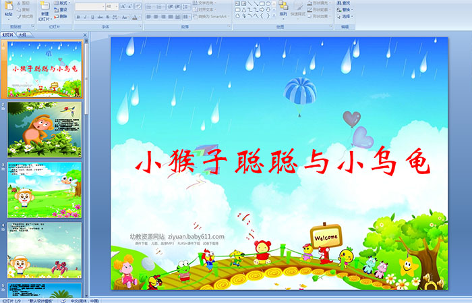Toggle Bold text formatting
The width and height of the screenshot is (472, 303).
(76, 17)
